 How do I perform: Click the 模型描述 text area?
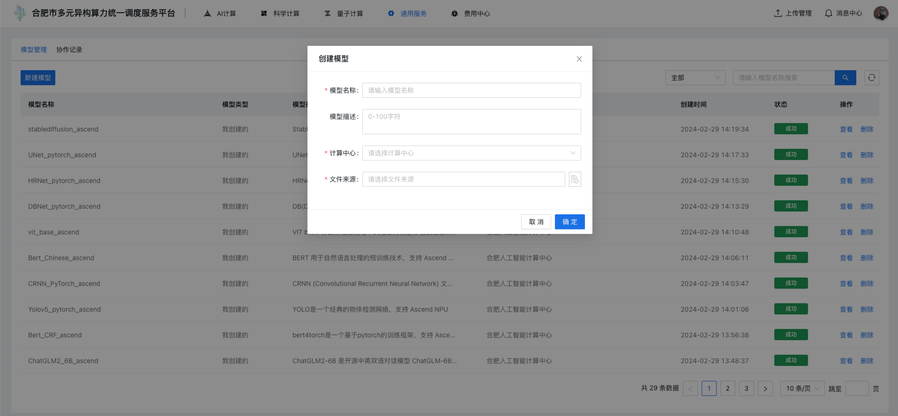point(471,122)
